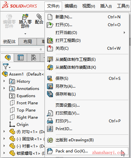
Task: Click the Make Drawing from Assembly icon
Action: pos(50,60)
